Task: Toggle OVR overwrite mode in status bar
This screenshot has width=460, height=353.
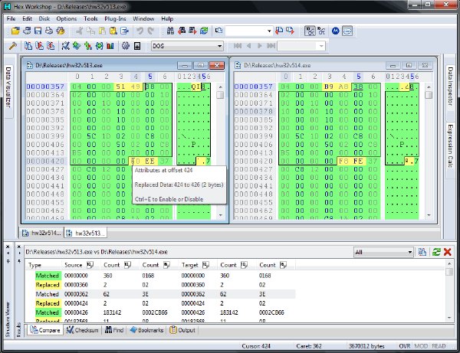Action: (405, 346)
